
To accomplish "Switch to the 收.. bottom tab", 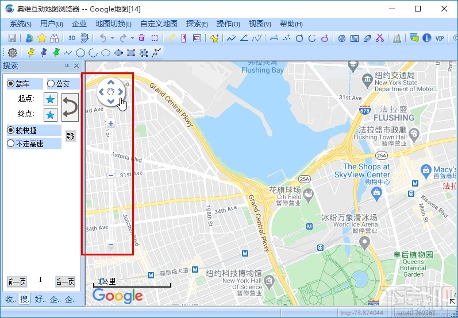I will pyautogui.click(x=10, y=299).
